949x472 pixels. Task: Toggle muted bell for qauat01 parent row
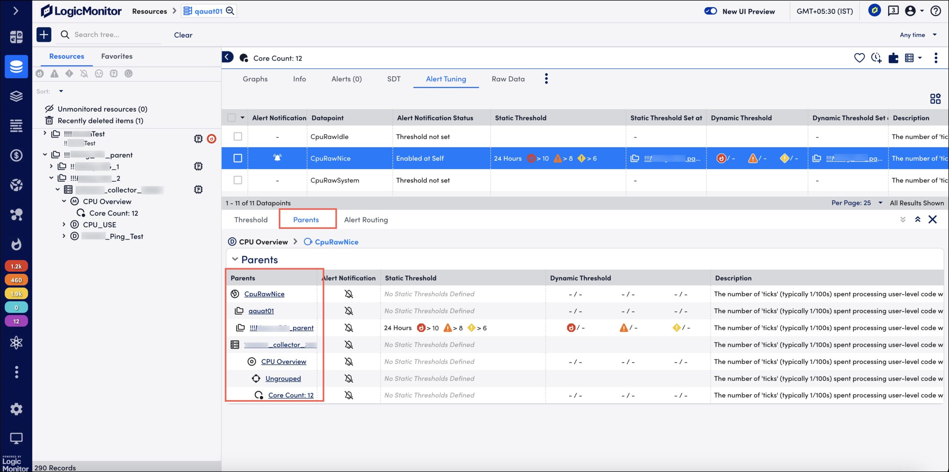[349, 311]
